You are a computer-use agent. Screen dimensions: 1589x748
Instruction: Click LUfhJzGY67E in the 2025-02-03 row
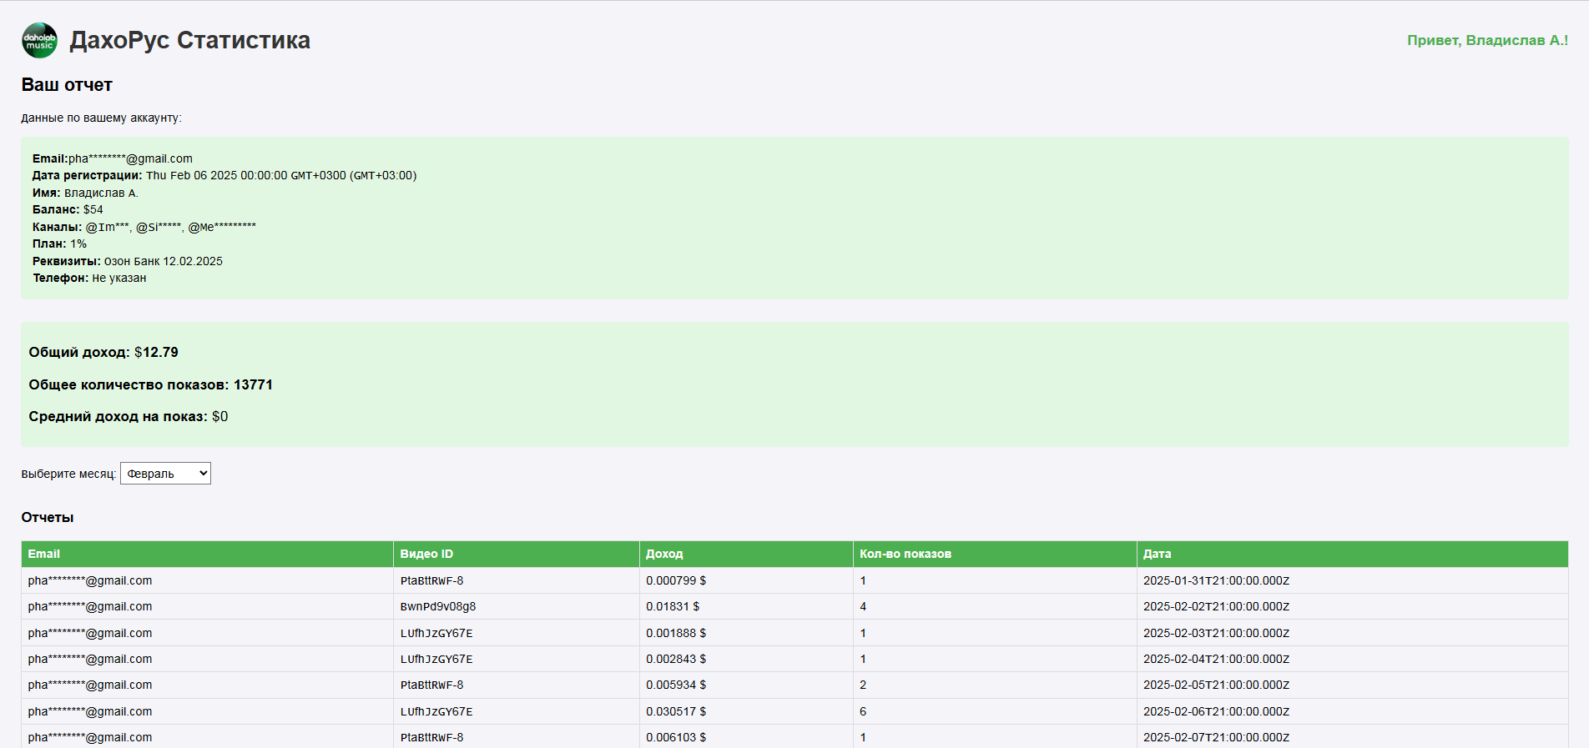(x=436, y=633)
